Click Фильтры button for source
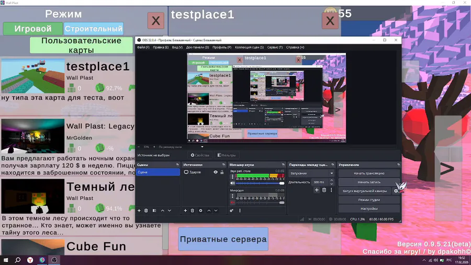This screenshot has height=265, width=471. (227, 156)
